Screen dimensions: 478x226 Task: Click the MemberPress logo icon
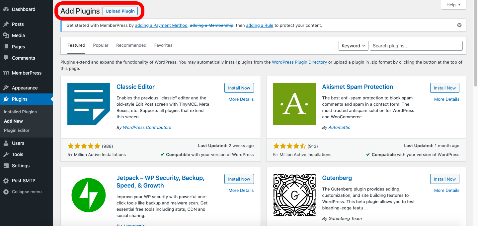(6, 73)
